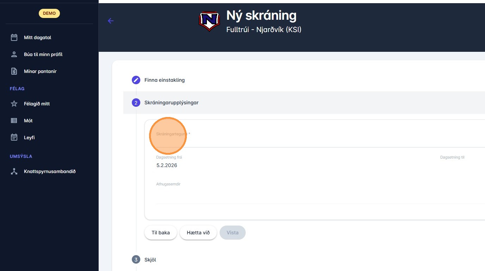Click the calendar icon beside Mitt dagatal
The height and width of the screenshot is (271, 485).
[14, 37]
